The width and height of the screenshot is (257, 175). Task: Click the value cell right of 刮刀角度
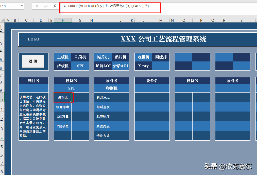coord(121,97)
